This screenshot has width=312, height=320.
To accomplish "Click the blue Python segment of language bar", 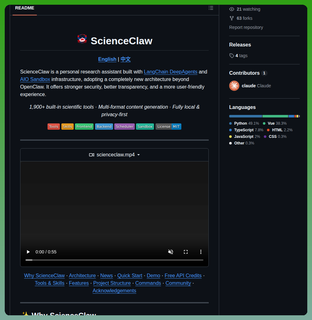I will [246, 116].
